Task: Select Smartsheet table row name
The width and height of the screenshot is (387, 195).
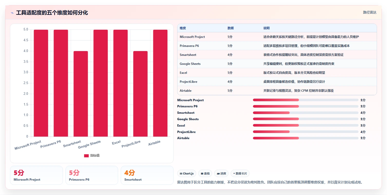Action: (188, 55)
